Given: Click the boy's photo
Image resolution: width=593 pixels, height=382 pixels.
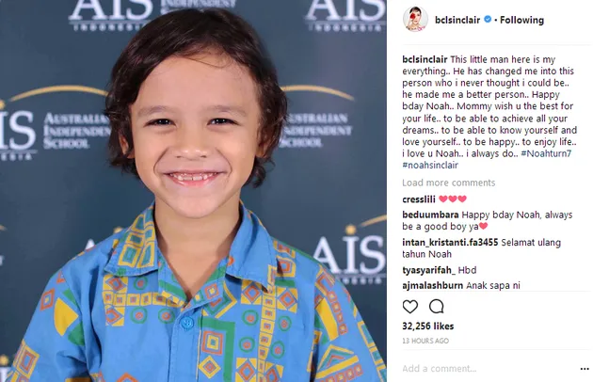Looking at the screenshot, I should click(x=193, y=191).
